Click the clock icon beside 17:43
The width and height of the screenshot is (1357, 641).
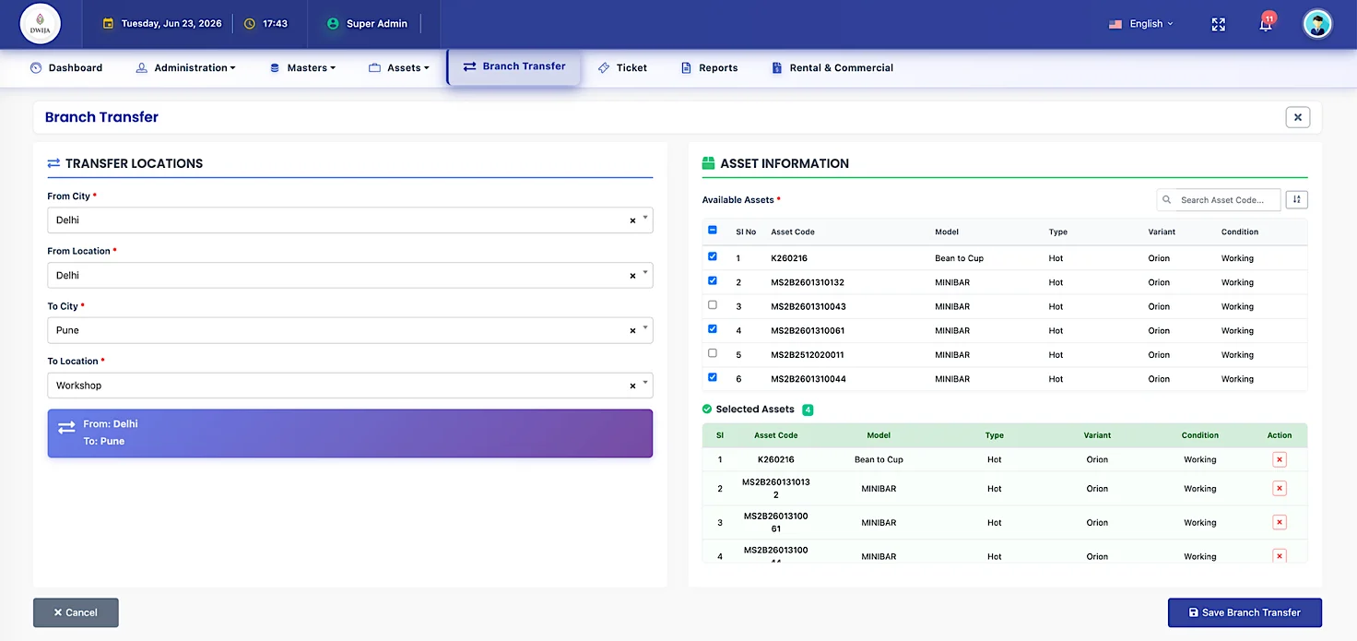click(x=250, y=24)
